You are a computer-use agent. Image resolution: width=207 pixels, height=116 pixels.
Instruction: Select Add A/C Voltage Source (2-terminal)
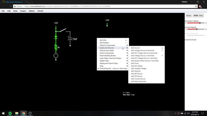[x=147, y=53]
